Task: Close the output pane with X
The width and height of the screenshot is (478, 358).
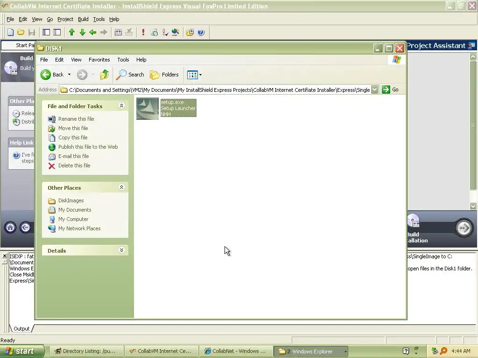Action: (4, 256)
